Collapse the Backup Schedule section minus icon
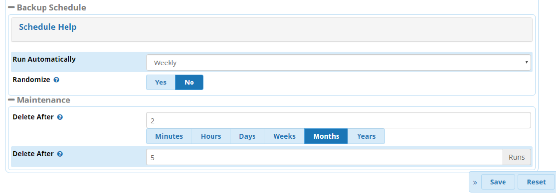This screenshot has width=556, height=194. 11,7
